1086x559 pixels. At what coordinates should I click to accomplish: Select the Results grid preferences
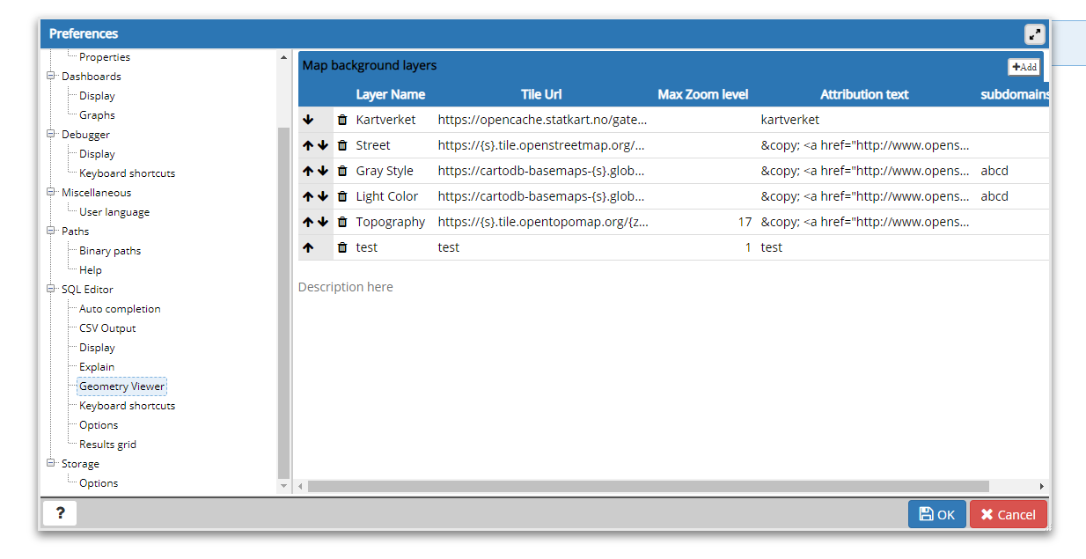(x=107, y=445)
